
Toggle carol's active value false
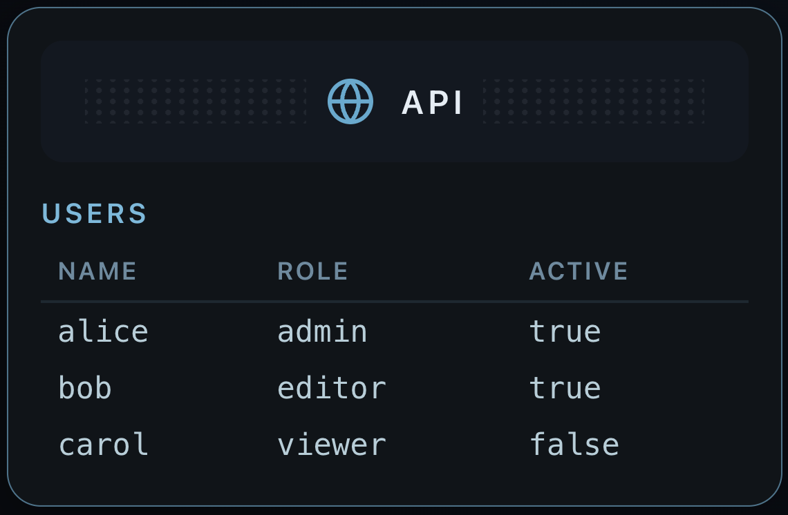click(574, 445)
